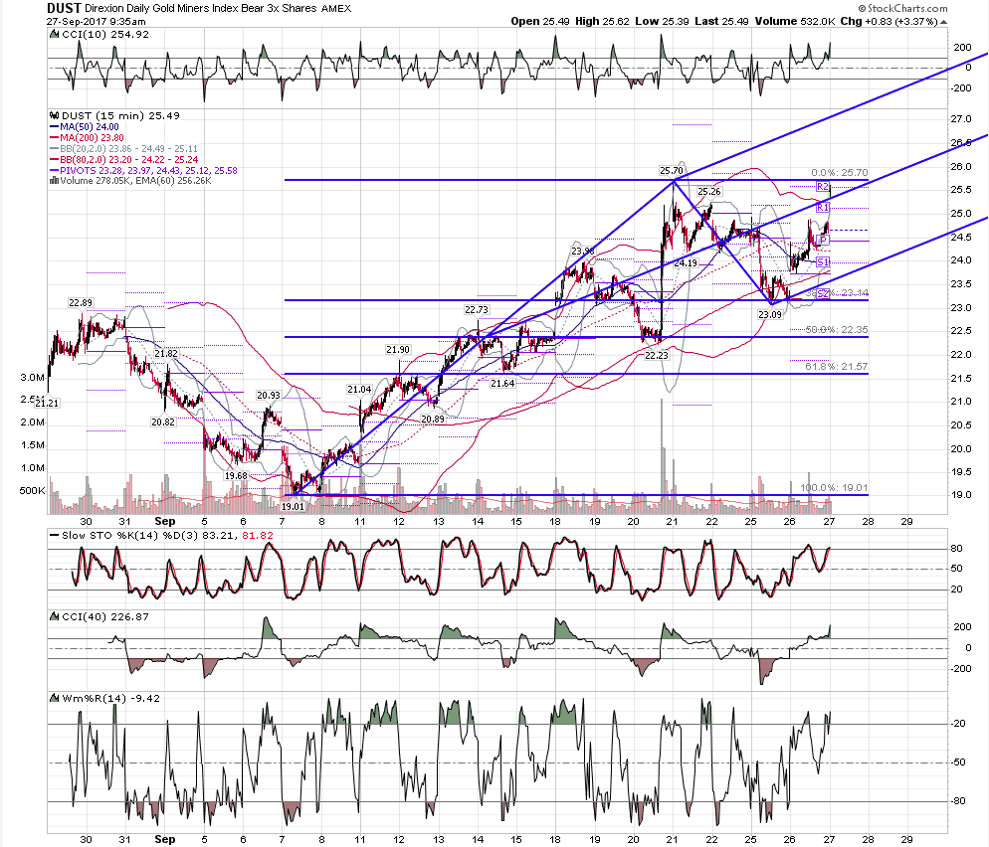Select the High 25.62 quote value

tap(602, 22)
